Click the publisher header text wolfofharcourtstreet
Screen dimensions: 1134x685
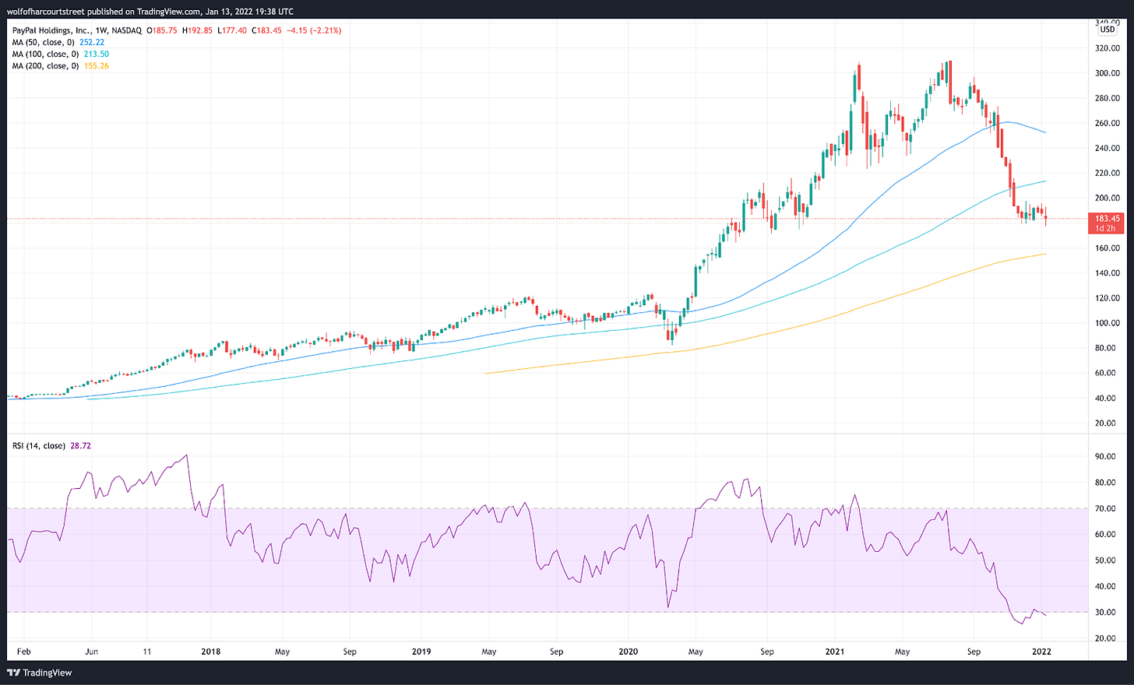(45, 12)
